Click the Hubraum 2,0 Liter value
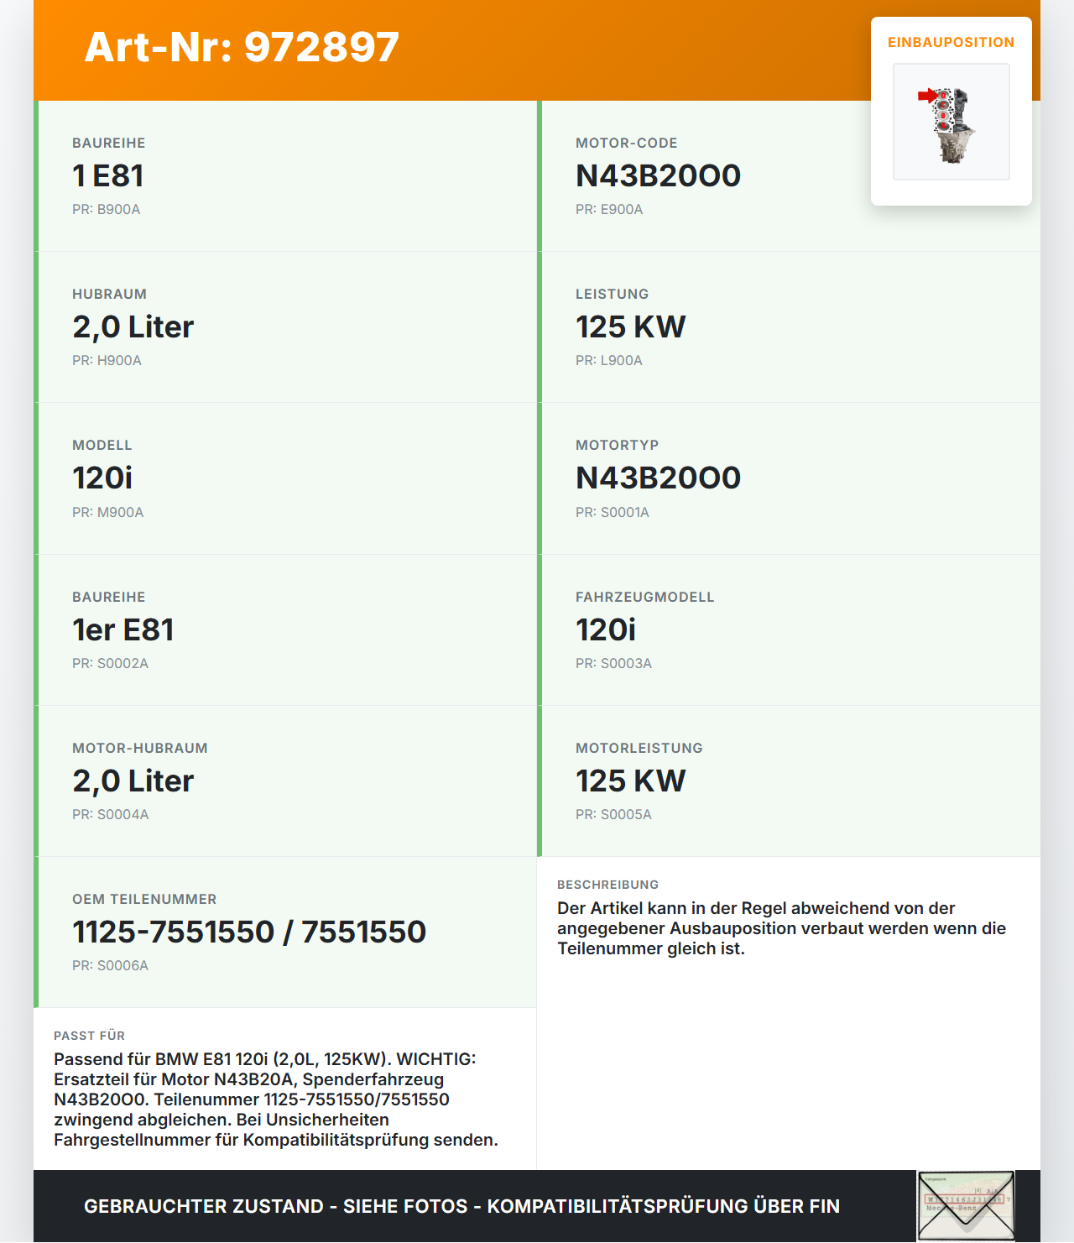This screenshot has height=1243, width=1074. [133, 326]
